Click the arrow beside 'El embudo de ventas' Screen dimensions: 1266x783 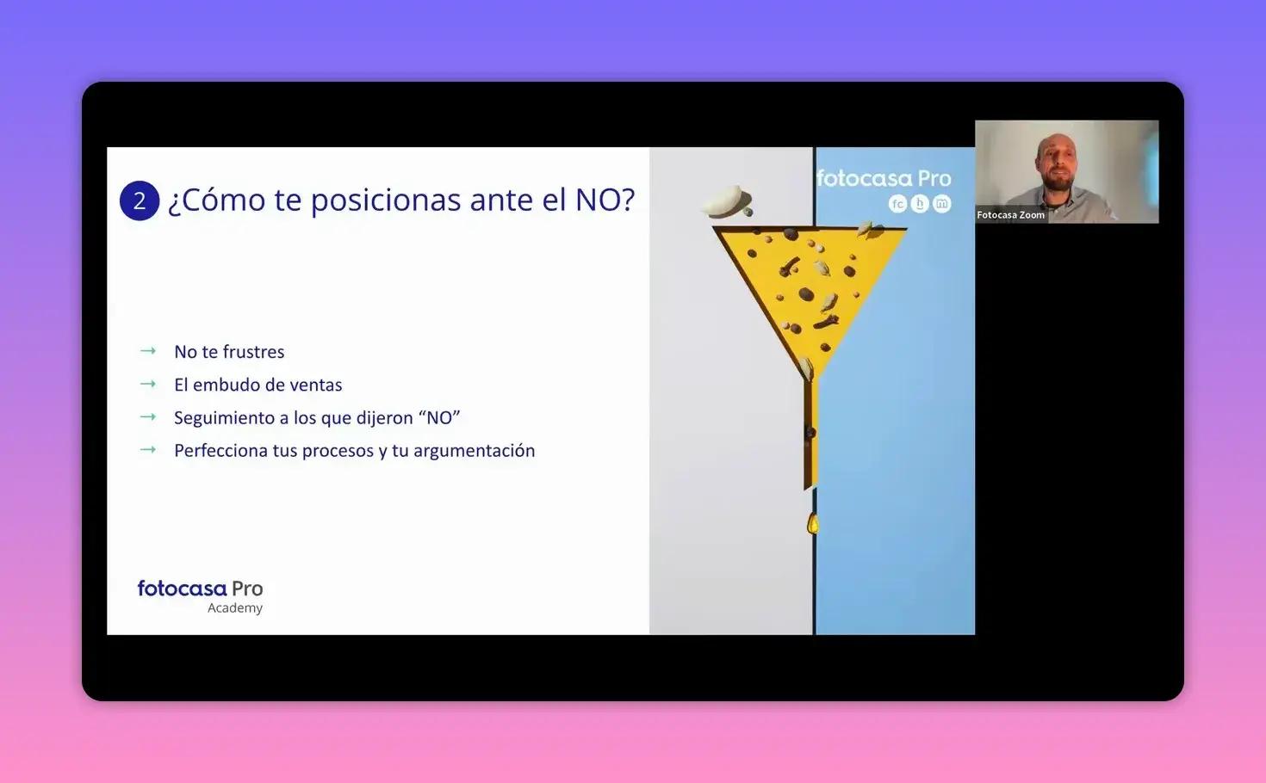[148, 384]
